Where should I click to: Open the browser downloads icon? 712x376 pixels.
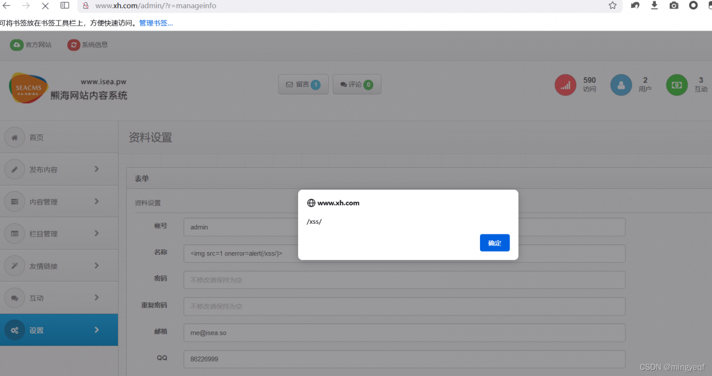[654, 5]
